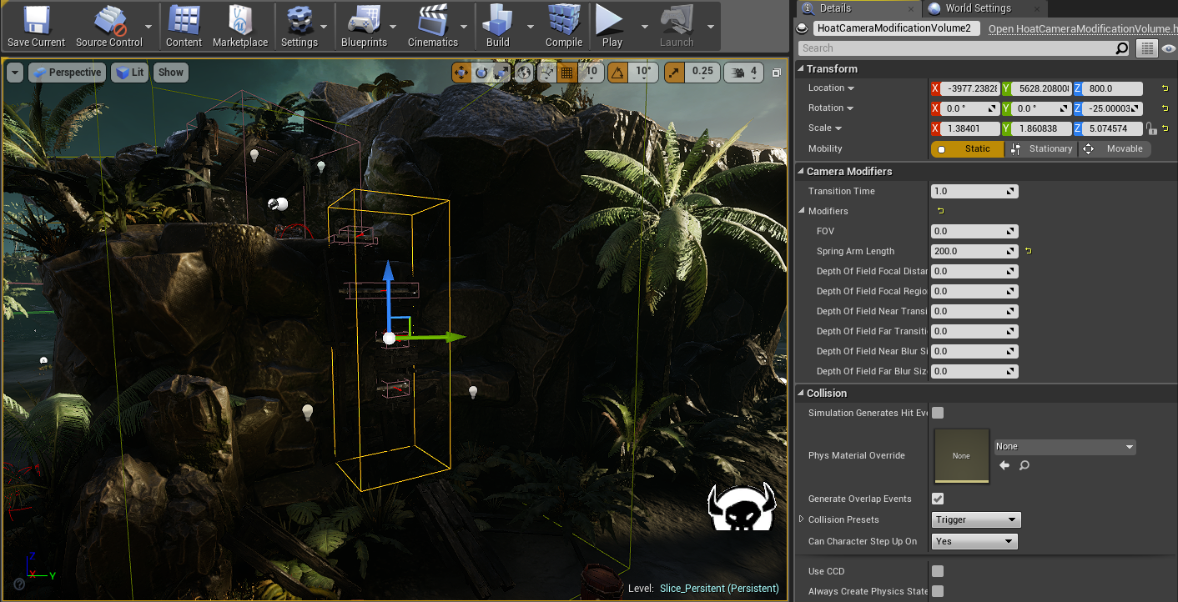Collapse the Camera Modifiers section
Viewport: 1178px width, 602px height.
click(800, 171)
